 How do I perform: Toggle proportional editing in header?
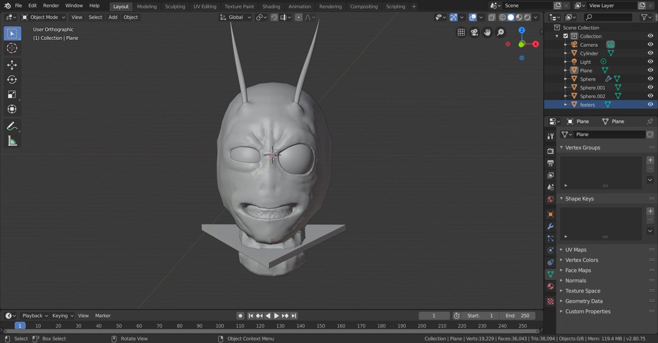coord(298,17)
